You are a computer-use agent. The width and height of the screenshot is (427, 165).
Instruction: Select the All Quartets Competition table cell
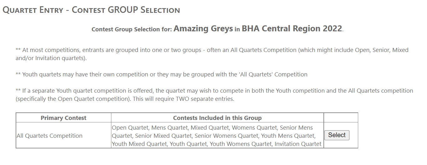pyautogui.click(x=50, y=136)
